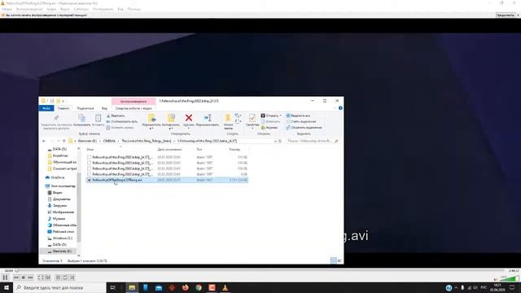521x293 pixels.
Task: Open VLC extended settings button
Action: pos(48,278)
